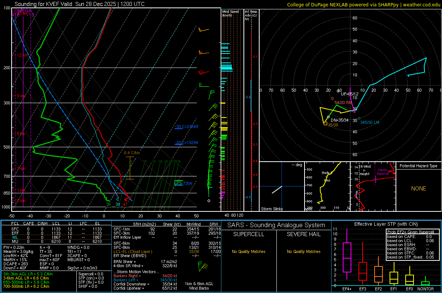Click the orange square marker at 35/38 on hodograph
Viewport: 442px width, 293px height.
[326, 124]
